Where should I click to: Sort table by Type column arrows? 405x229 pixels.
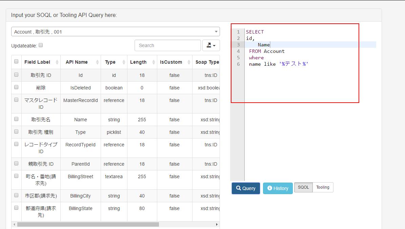[124, 62]
